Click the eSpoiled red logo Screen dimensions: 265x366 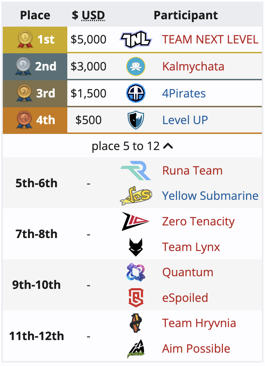point(136,298)
